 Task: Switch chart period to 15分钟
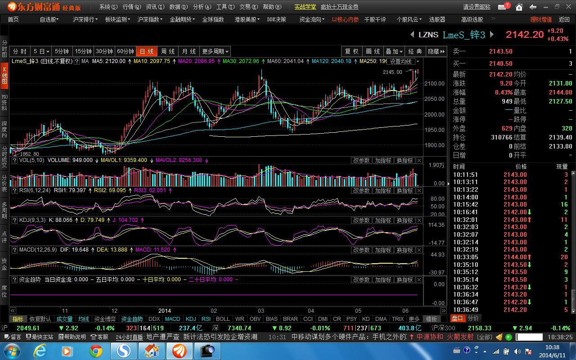point(83,51)
